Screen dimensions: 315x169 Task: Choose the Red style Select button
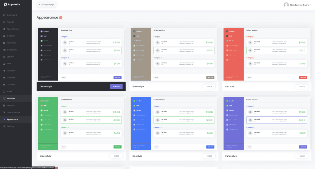coord(302,87)
